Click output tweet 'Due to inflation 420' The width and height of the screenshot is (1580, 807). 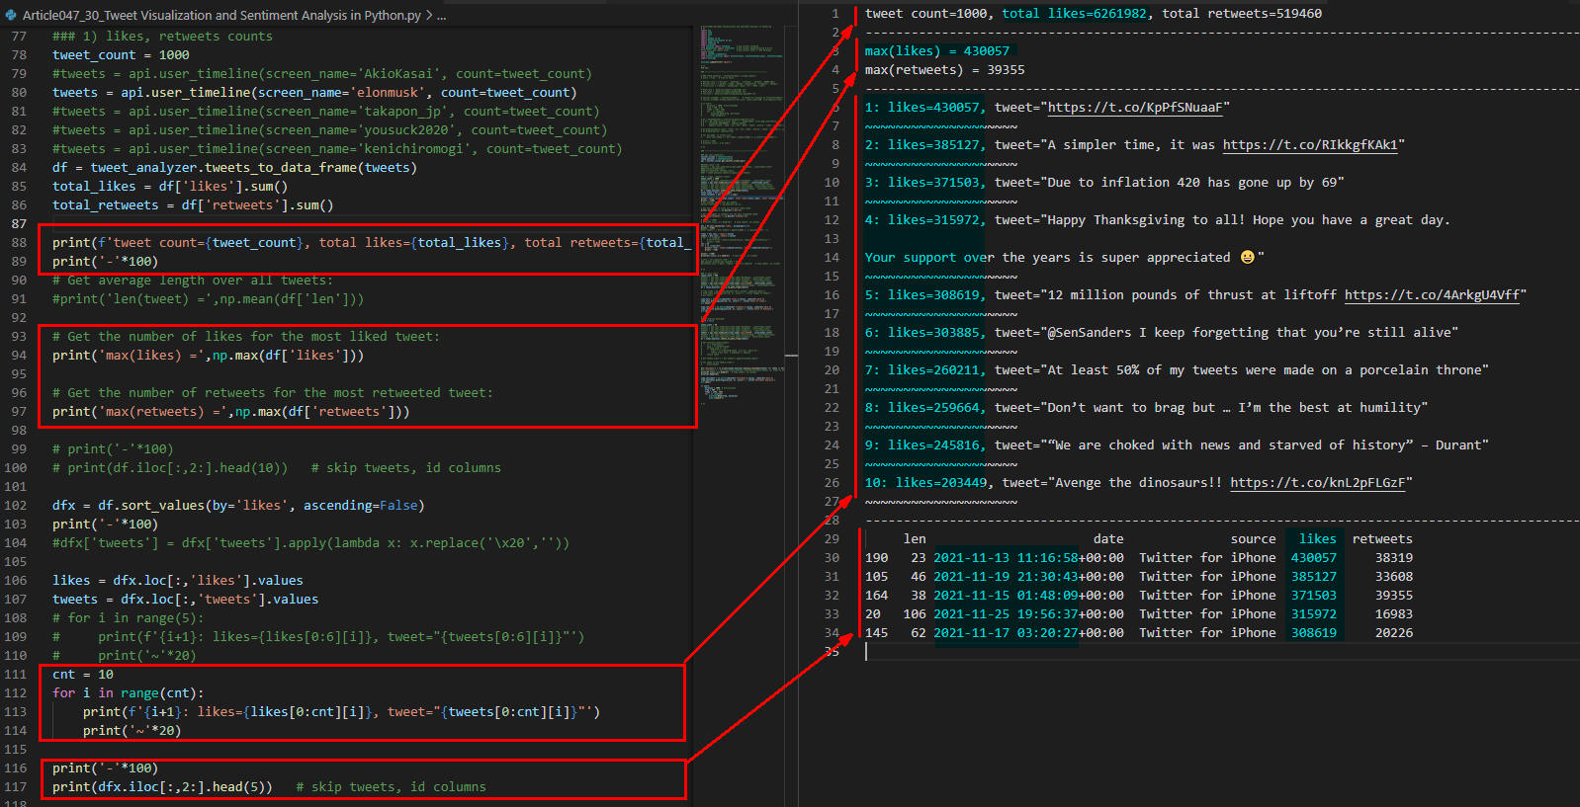1124,182
